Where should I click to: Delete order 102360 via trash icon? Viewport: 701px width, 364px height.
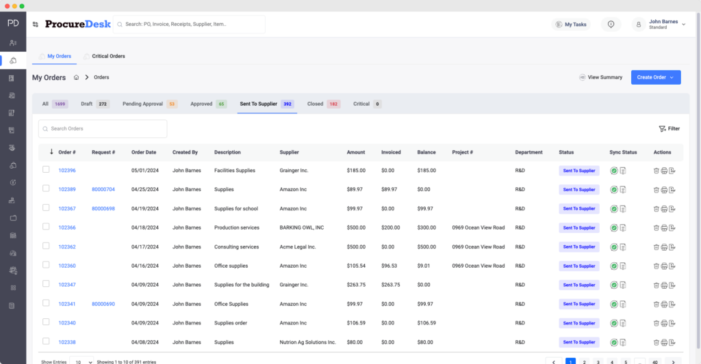[657, 266]
